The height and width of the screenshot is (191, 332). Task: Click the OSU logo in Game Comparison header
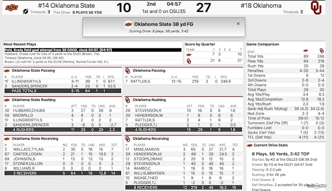305,51
